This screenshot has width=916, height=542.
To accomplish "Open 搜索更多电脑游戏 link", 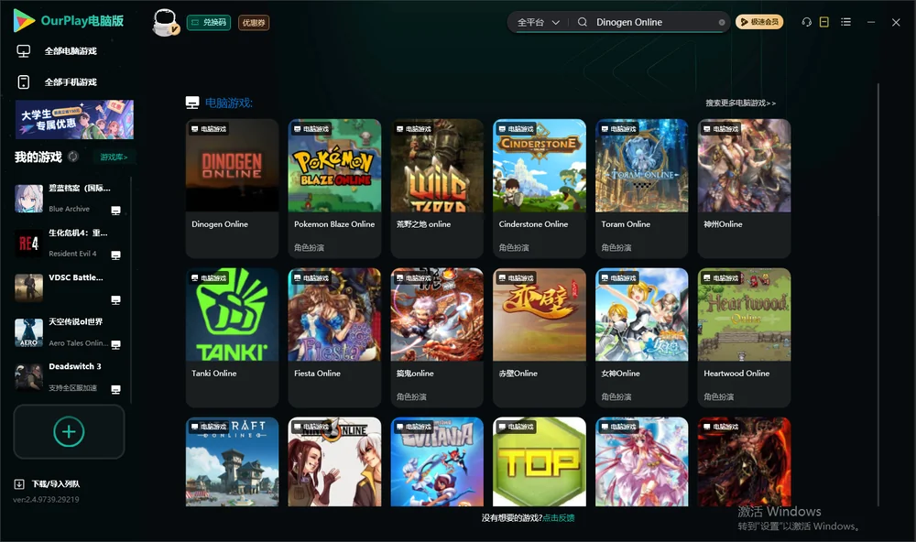I will (x=740, y=103).
